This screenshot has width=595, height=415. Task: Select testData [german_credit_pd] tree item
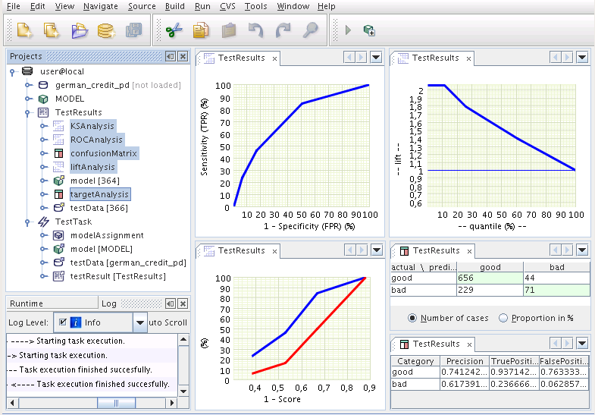128,263
